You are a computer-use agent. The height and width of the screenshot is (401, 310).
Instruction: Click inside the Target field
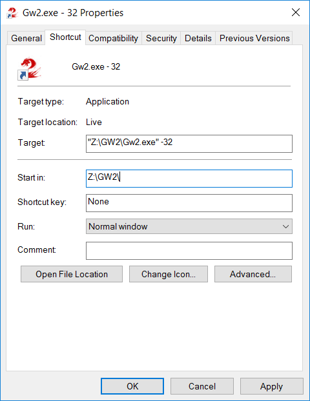pyautogui.click(x=189, y=144)
